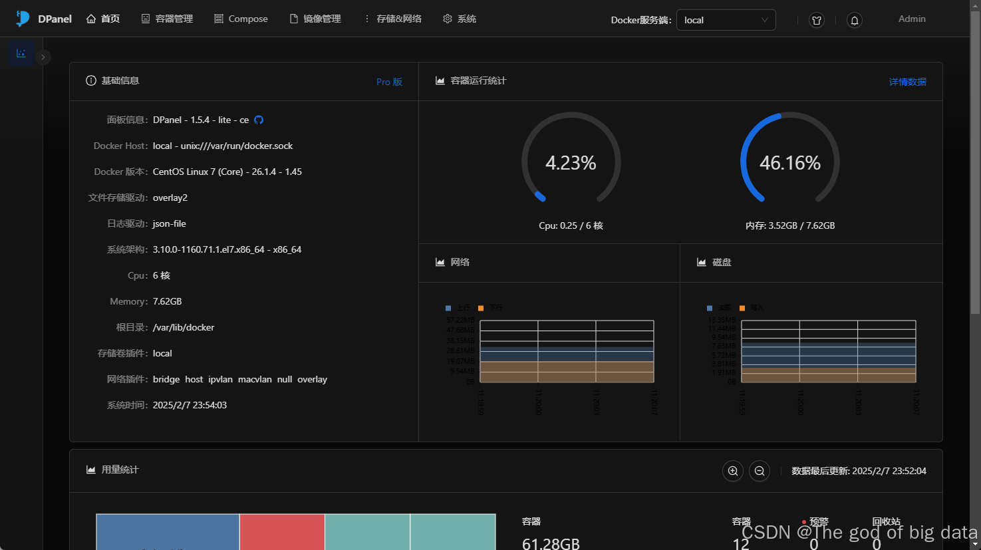Click the red block in usage treemap
Screen dimensions: 981x550
coord(282,531)
